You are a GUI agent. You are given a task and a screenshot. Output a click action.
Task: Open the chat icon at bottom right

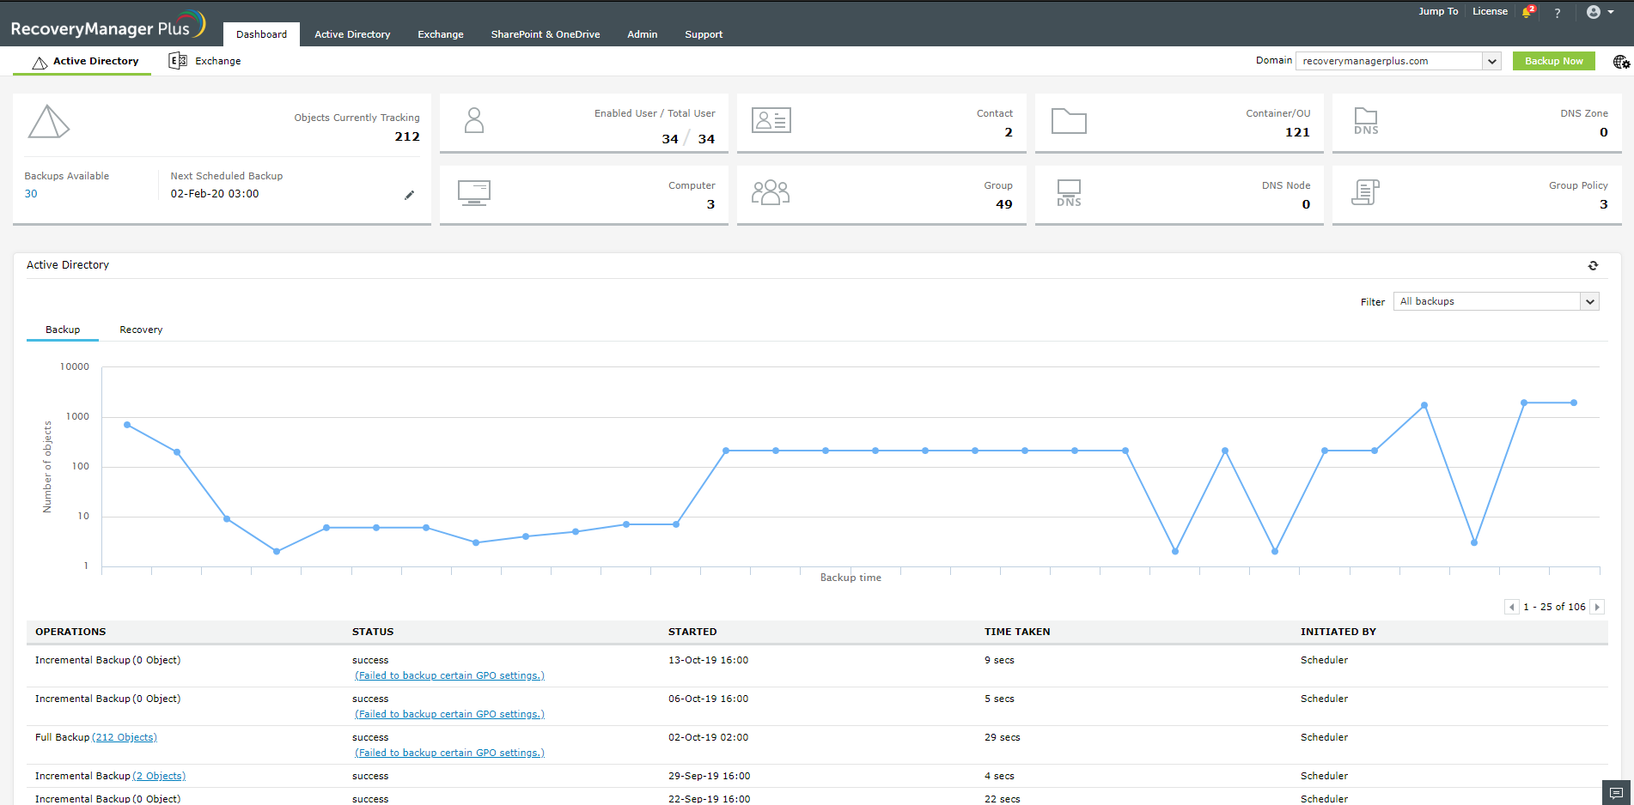[x=1616, y=792]
